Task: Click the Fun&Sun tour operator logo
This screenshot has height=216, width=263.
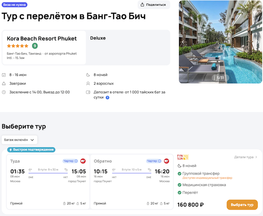Action: tap(183, 157)
